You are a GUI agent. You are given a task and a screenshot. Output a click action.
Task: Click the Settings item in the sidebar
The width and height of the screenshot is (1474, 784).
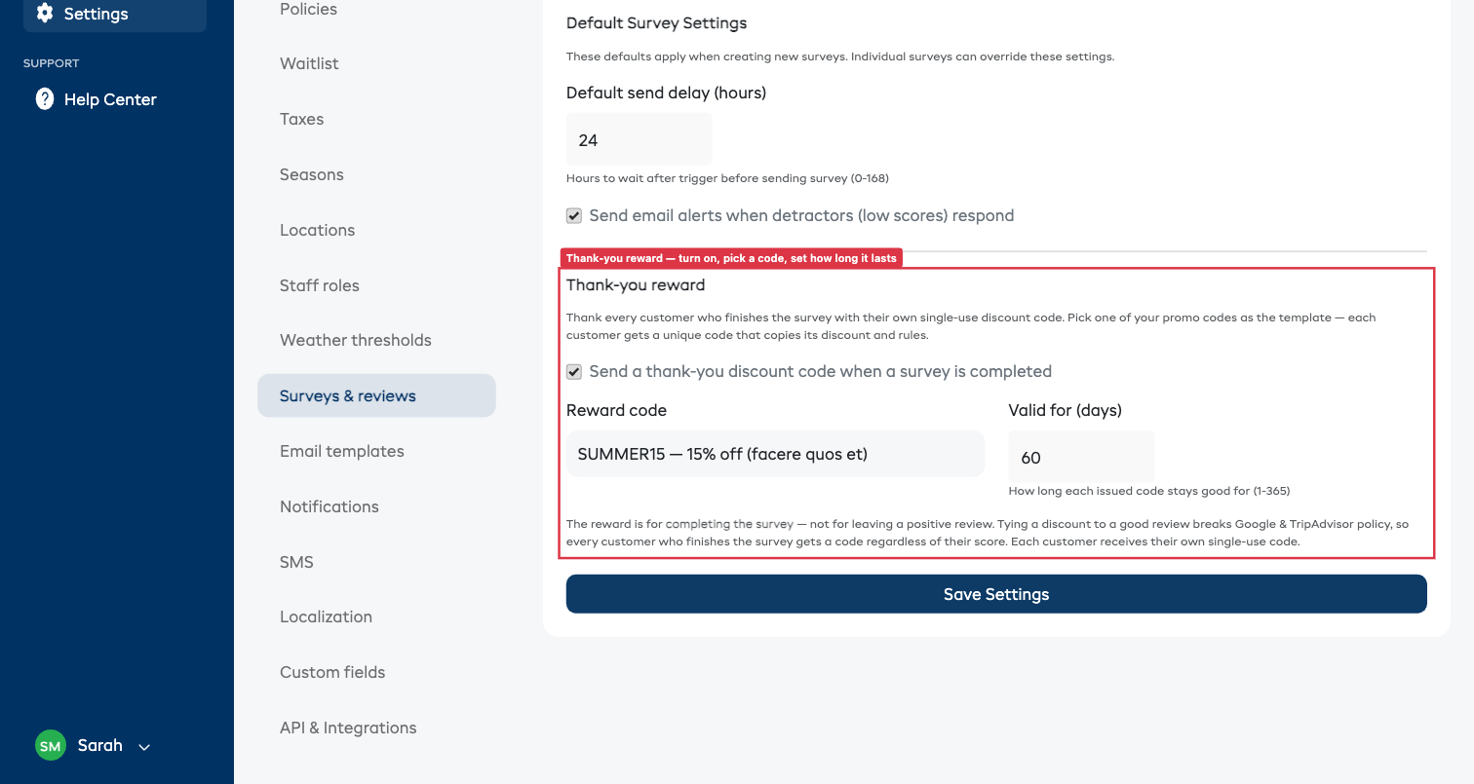click(x=115, y=14)
